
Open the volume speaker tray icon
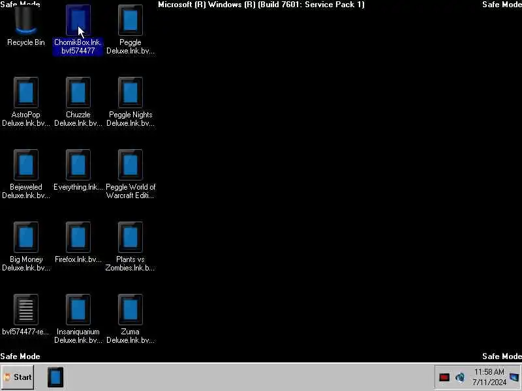pyautogui.click(x=460, y=377)
